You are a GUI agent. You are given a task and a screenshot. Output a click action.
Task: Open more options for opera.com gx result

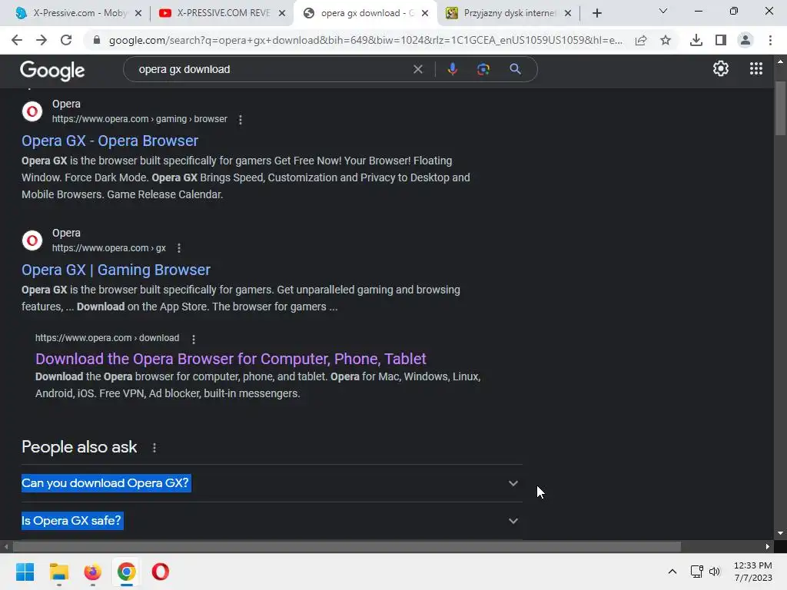tap(179, 248)
